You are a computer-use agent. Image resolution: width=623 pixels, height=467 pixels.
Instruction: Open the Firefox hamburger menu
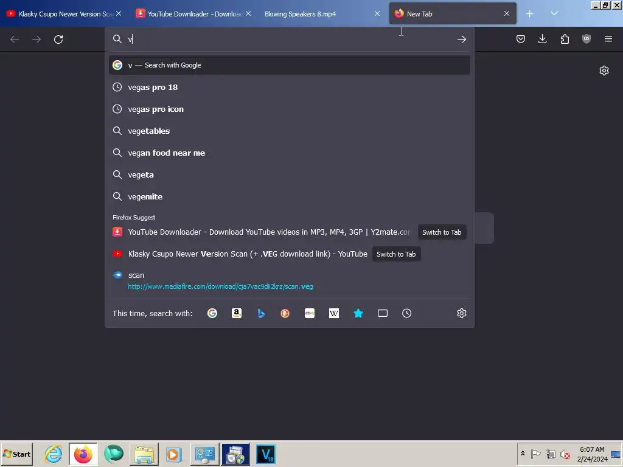pyautogui.click(x=608, y=39)
